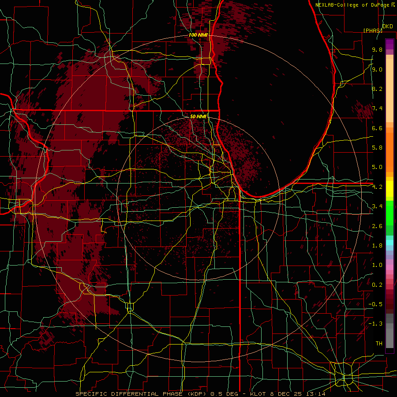
Task: Click the orange swatch in the color bar
Action: 390,152
